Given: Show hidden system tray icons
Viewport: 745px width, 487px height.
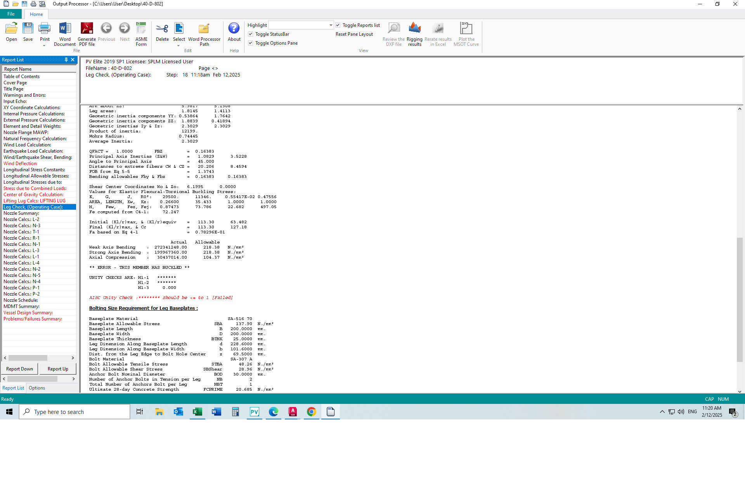Looking at the screenshot, I should (662, 412).
